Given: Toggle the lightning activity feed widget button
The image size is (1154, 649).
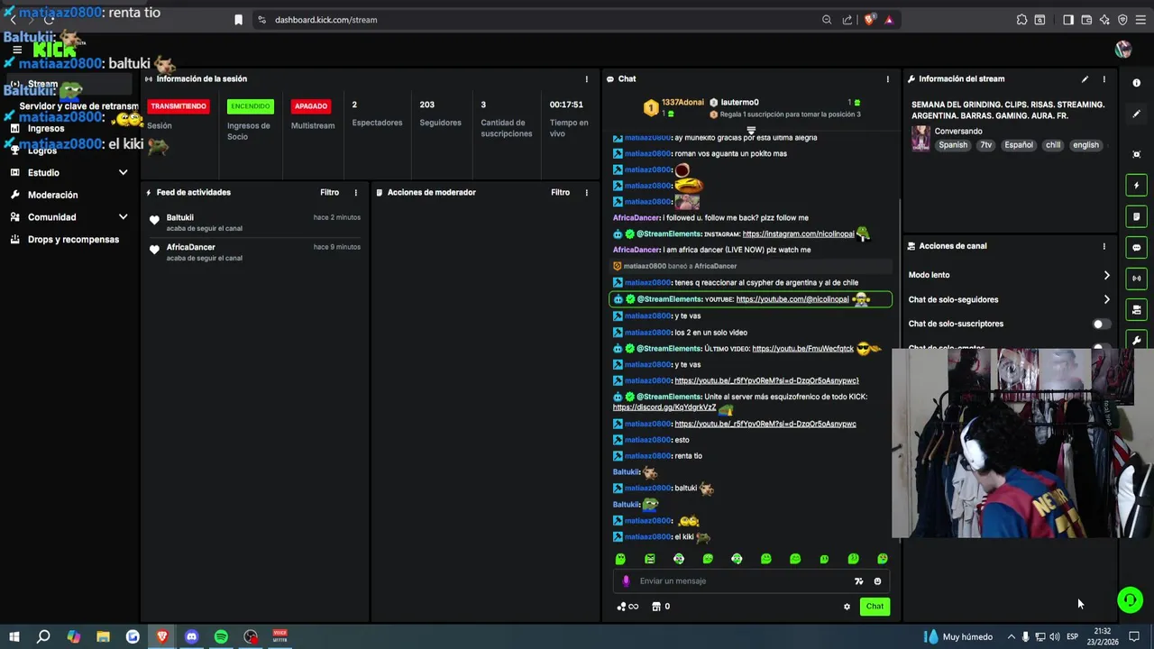Looking at the screenshot, I should click(x=1137, y=186).
